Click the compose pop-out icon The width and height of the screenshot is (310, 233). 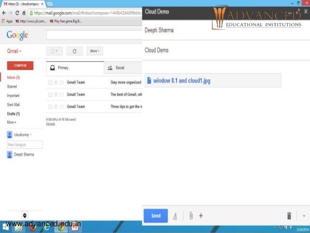298,12
